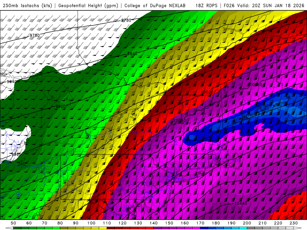Click the 110 value on the color scale
This screenshot has width=307, height=230.
107,223
